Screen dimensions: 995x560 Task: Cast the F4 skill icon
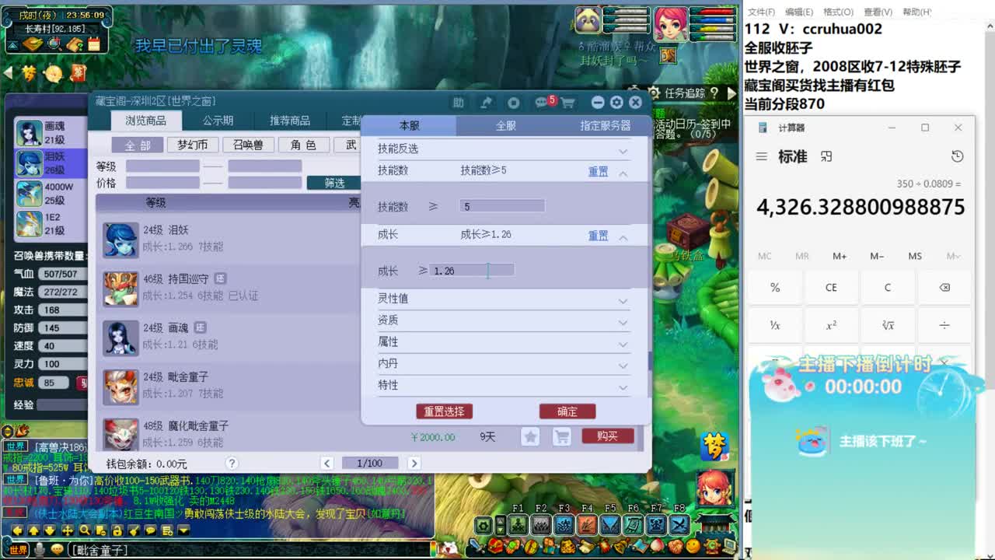[x=588, y=523]
